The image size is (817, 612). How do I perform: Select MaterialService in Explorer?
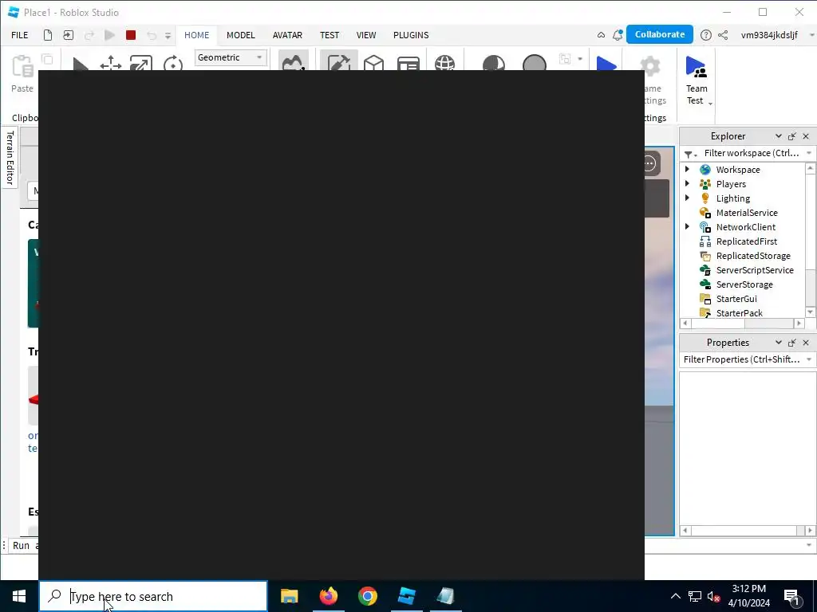tap(746, 212)
